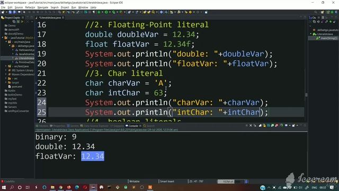The height and width of the screenshot is (191, 339).
Task: Click the garbage collector icon in status bar
Action: click(246, 181)
